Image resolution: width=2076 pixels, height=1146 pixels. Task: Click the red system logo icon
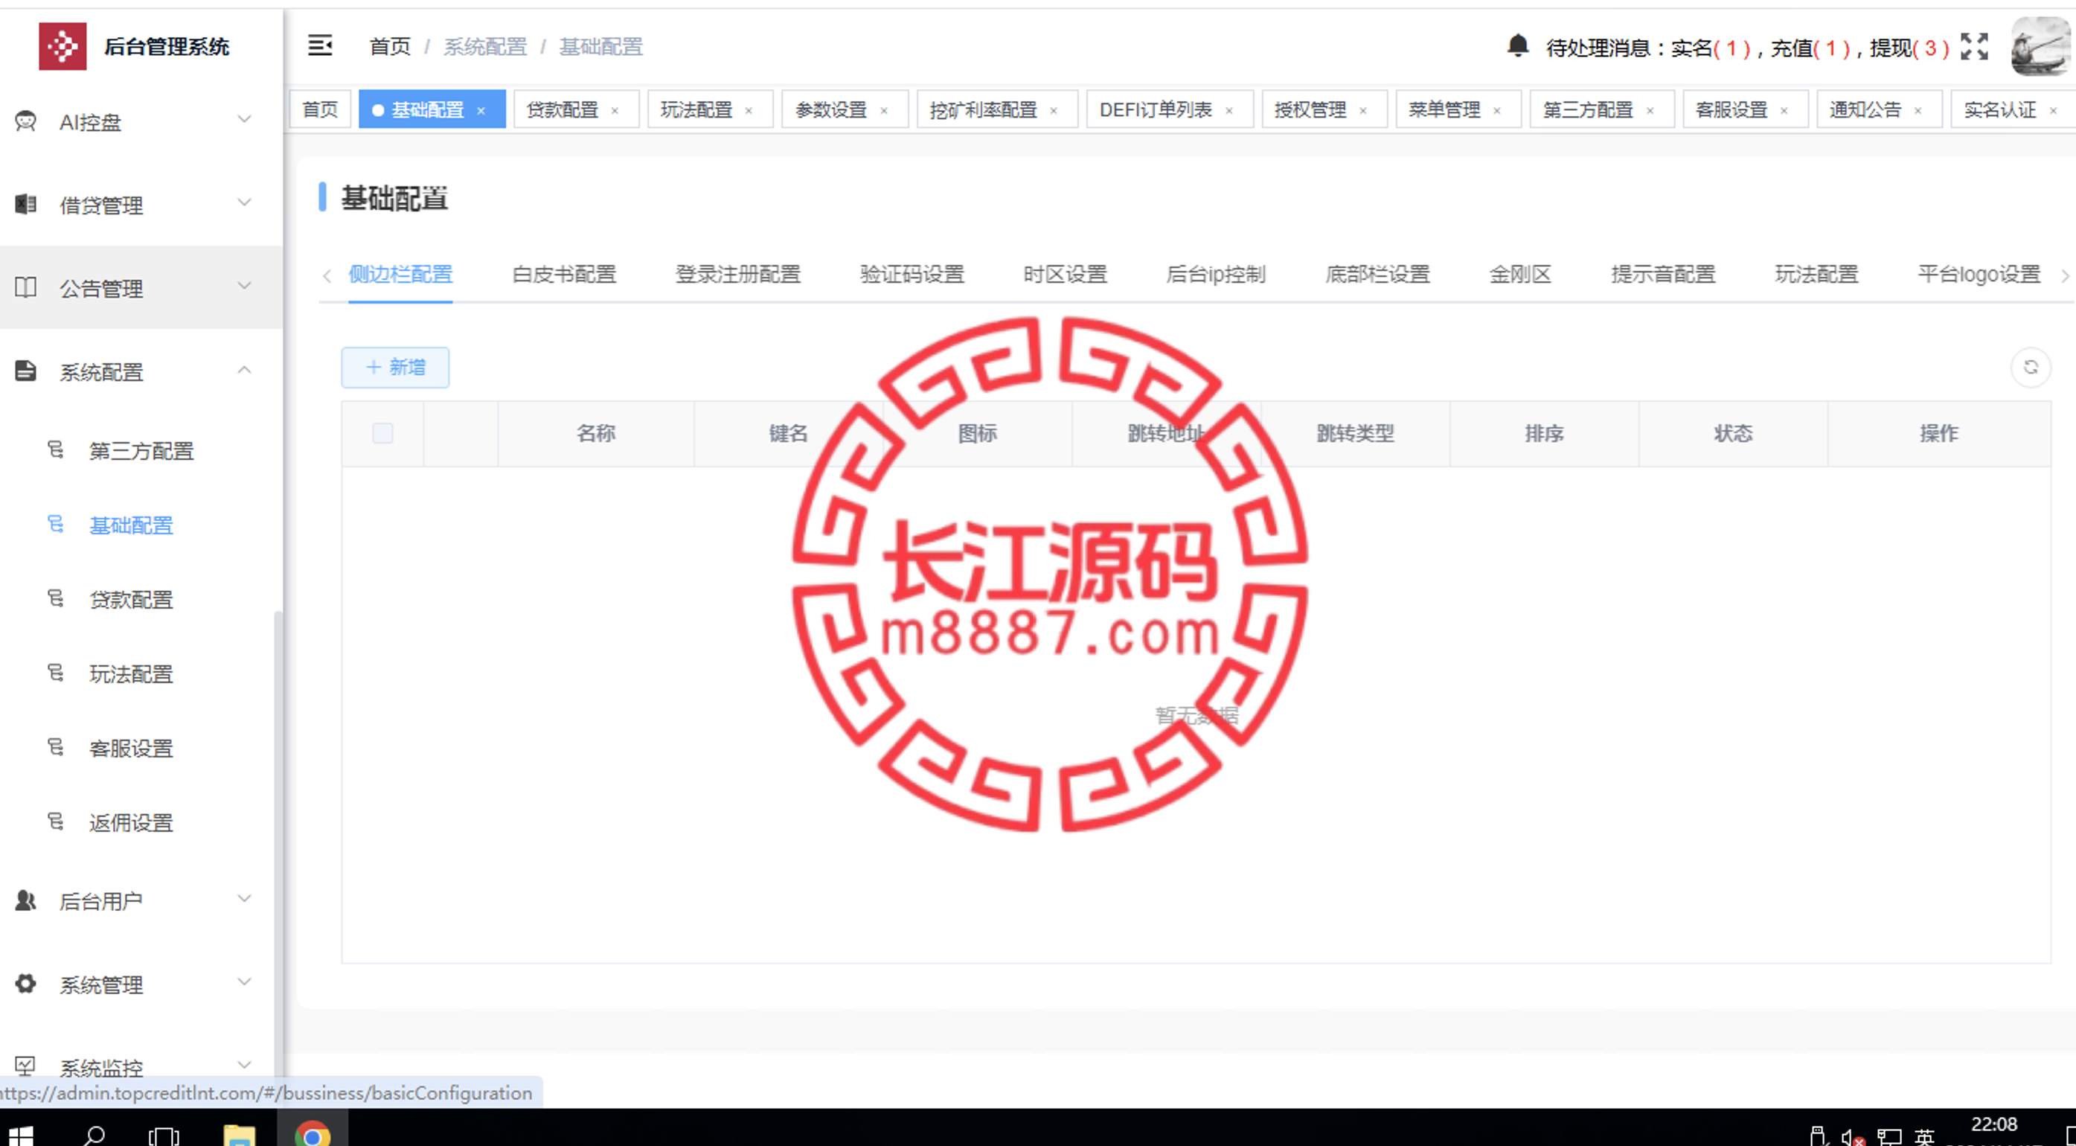click(x=63, y=46)
